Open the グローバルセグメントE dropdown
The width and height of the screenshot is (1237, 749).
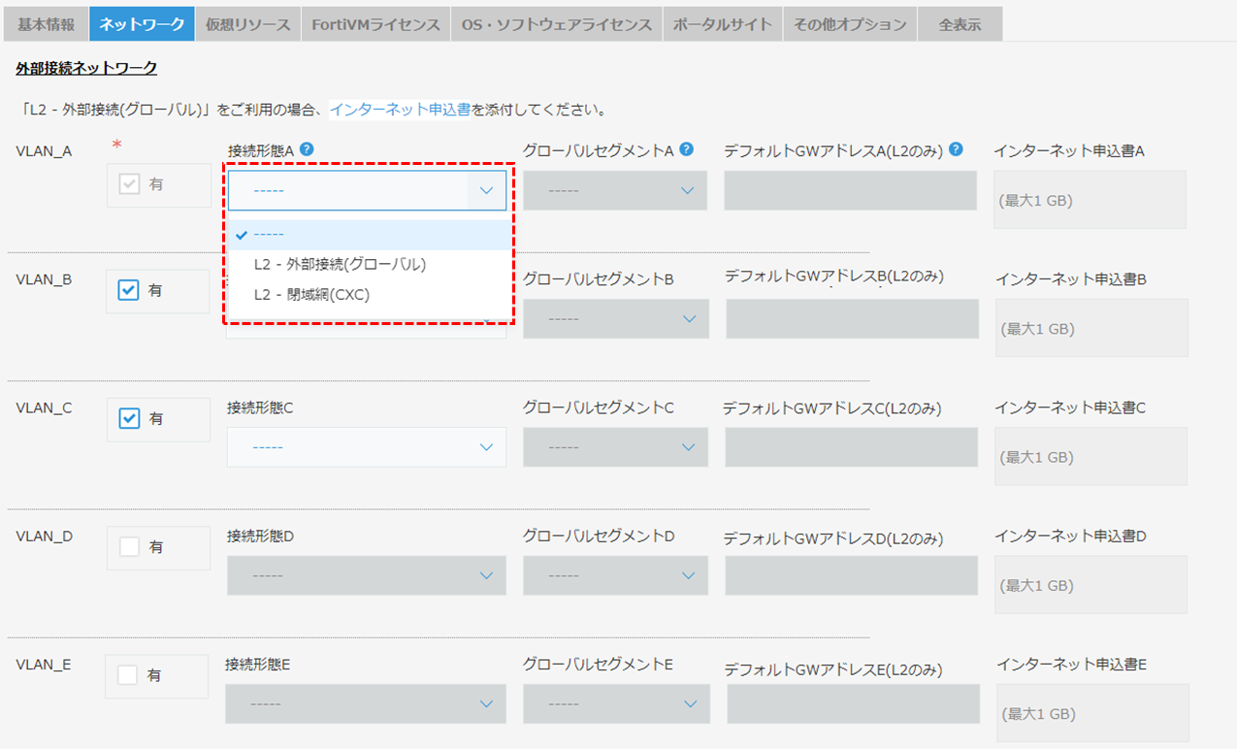(x=615, y=703)
